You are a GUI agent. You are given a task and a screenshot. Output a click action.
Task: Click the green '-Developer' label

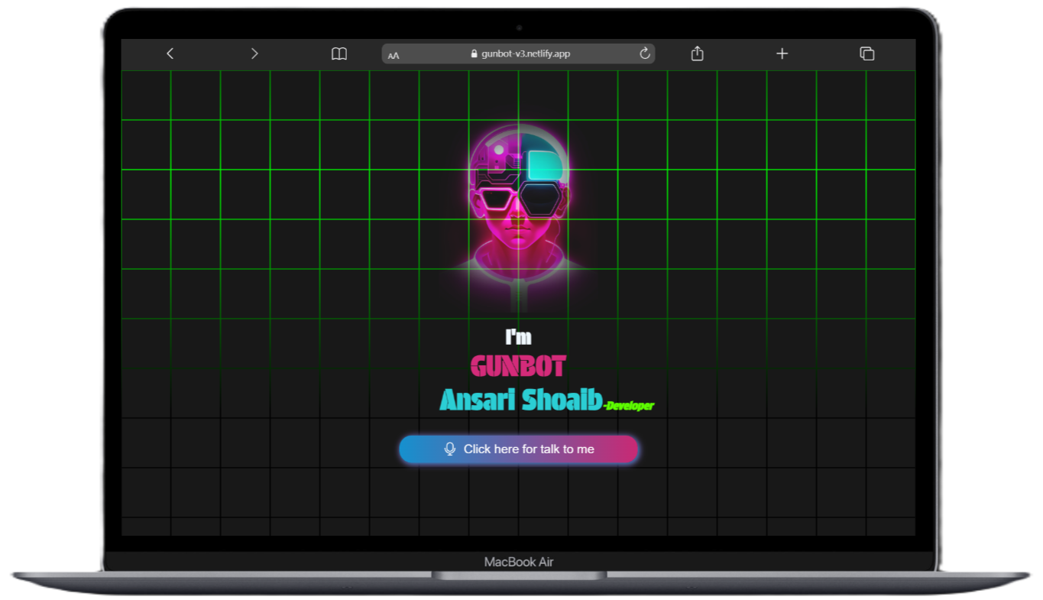click(629, 406)
